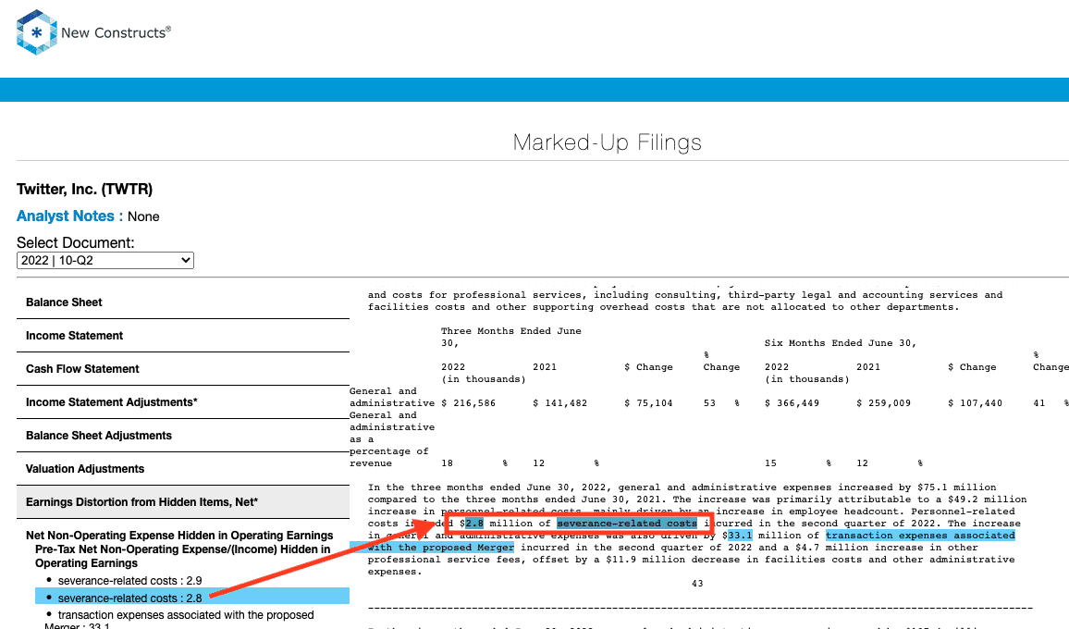Open the Select Document dropdown
Viewport: 1069px width, 629px height.
(x=105, y=260)
